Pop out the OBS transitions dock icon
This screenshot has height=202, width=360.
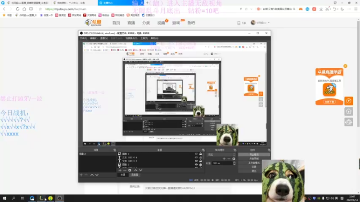tap(234, 150)
